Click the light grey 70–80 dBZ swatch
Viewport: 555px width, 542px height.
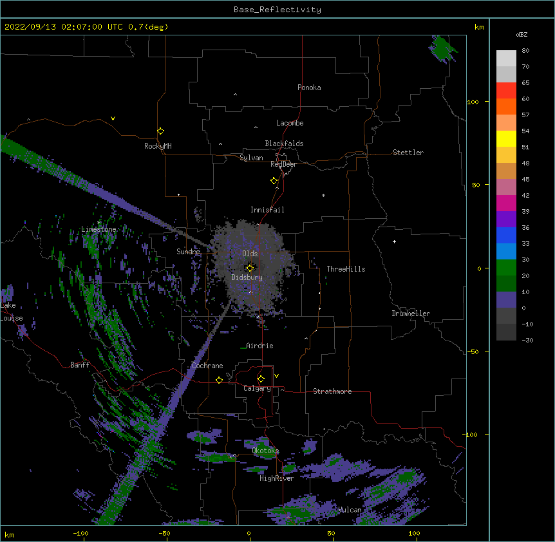click(506, 58)
